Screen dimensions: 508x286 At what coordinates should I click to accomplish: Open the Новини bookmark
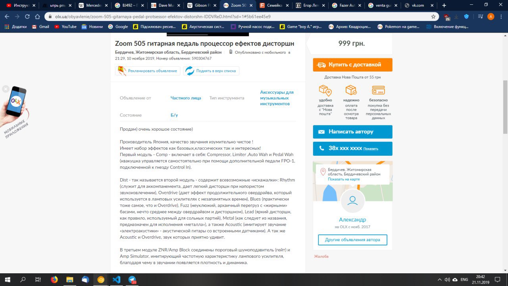[92, 27]
